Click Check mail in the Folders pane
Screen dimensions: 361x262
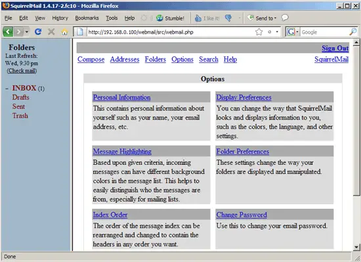click(x=22, y=71)
